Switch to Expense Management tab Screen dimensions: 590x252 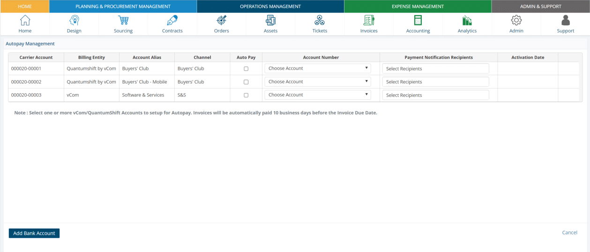[418, 7]
